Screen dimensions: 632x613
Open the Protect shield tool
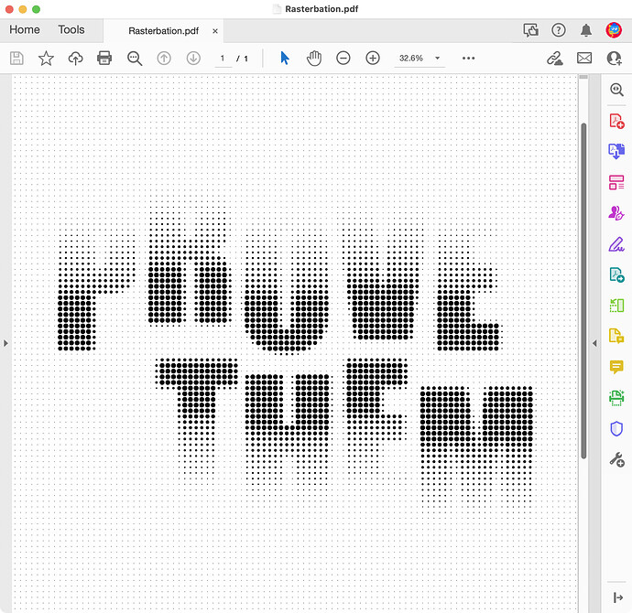pyautogui.click(x=616, y=429)
